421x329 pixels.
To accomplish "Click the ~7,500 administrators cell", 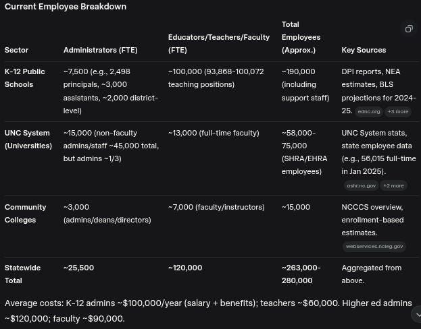I will click(x=111, y=91).
